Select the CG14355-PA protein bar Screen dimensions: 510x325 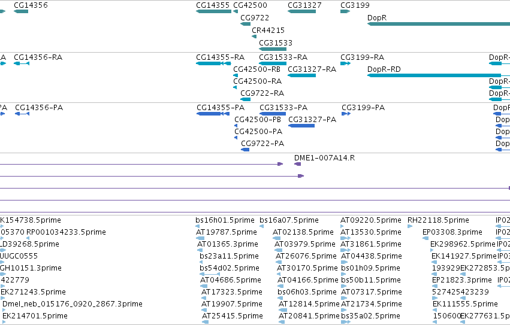(213, 114)
